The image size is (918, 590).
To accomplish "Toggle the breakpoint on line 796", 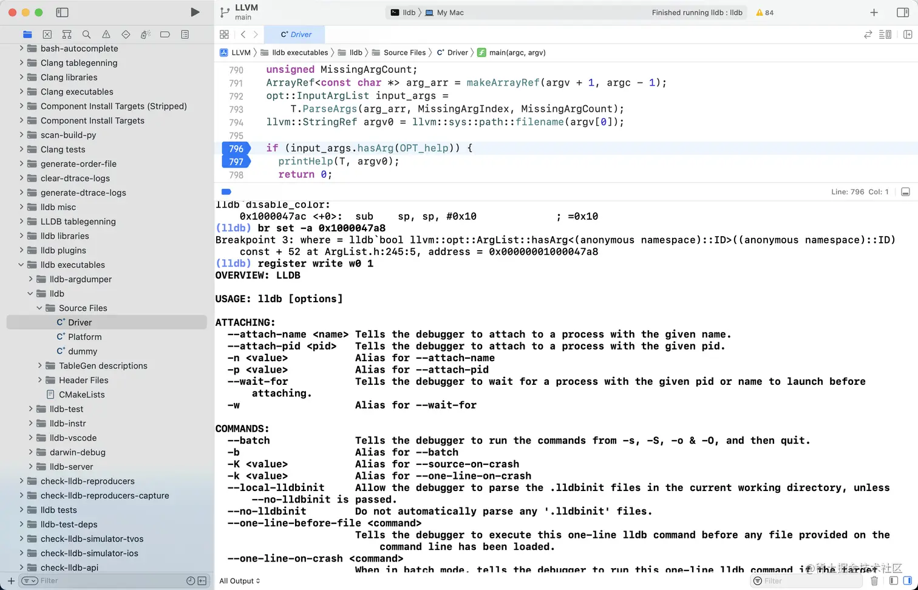I will click(236, 149).
